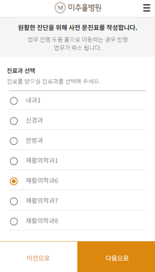This screenshot has width=155, height=272.
Task: Click the 재활의학과6 label text
Action: tap(42, 181)
